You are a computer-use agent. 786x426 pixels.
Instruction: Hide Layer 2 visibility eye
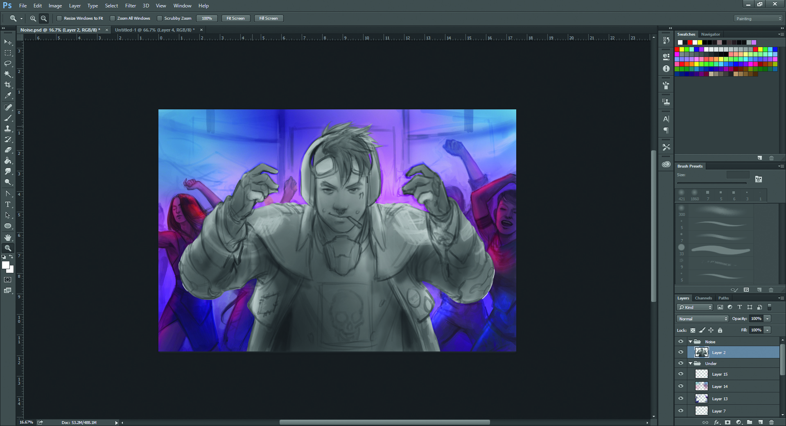point(681,352)
